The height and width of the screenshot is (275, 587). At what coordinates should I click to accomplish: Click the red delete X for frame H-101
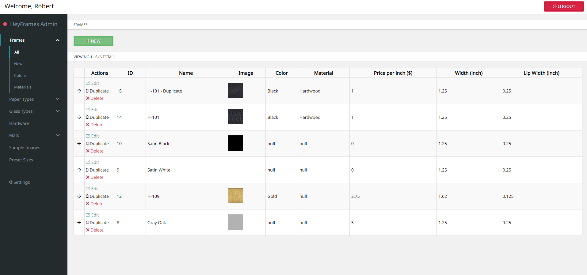coord(88,125)
